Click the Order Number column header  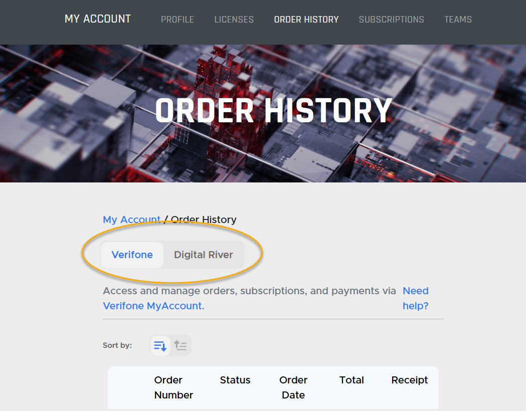173,387
